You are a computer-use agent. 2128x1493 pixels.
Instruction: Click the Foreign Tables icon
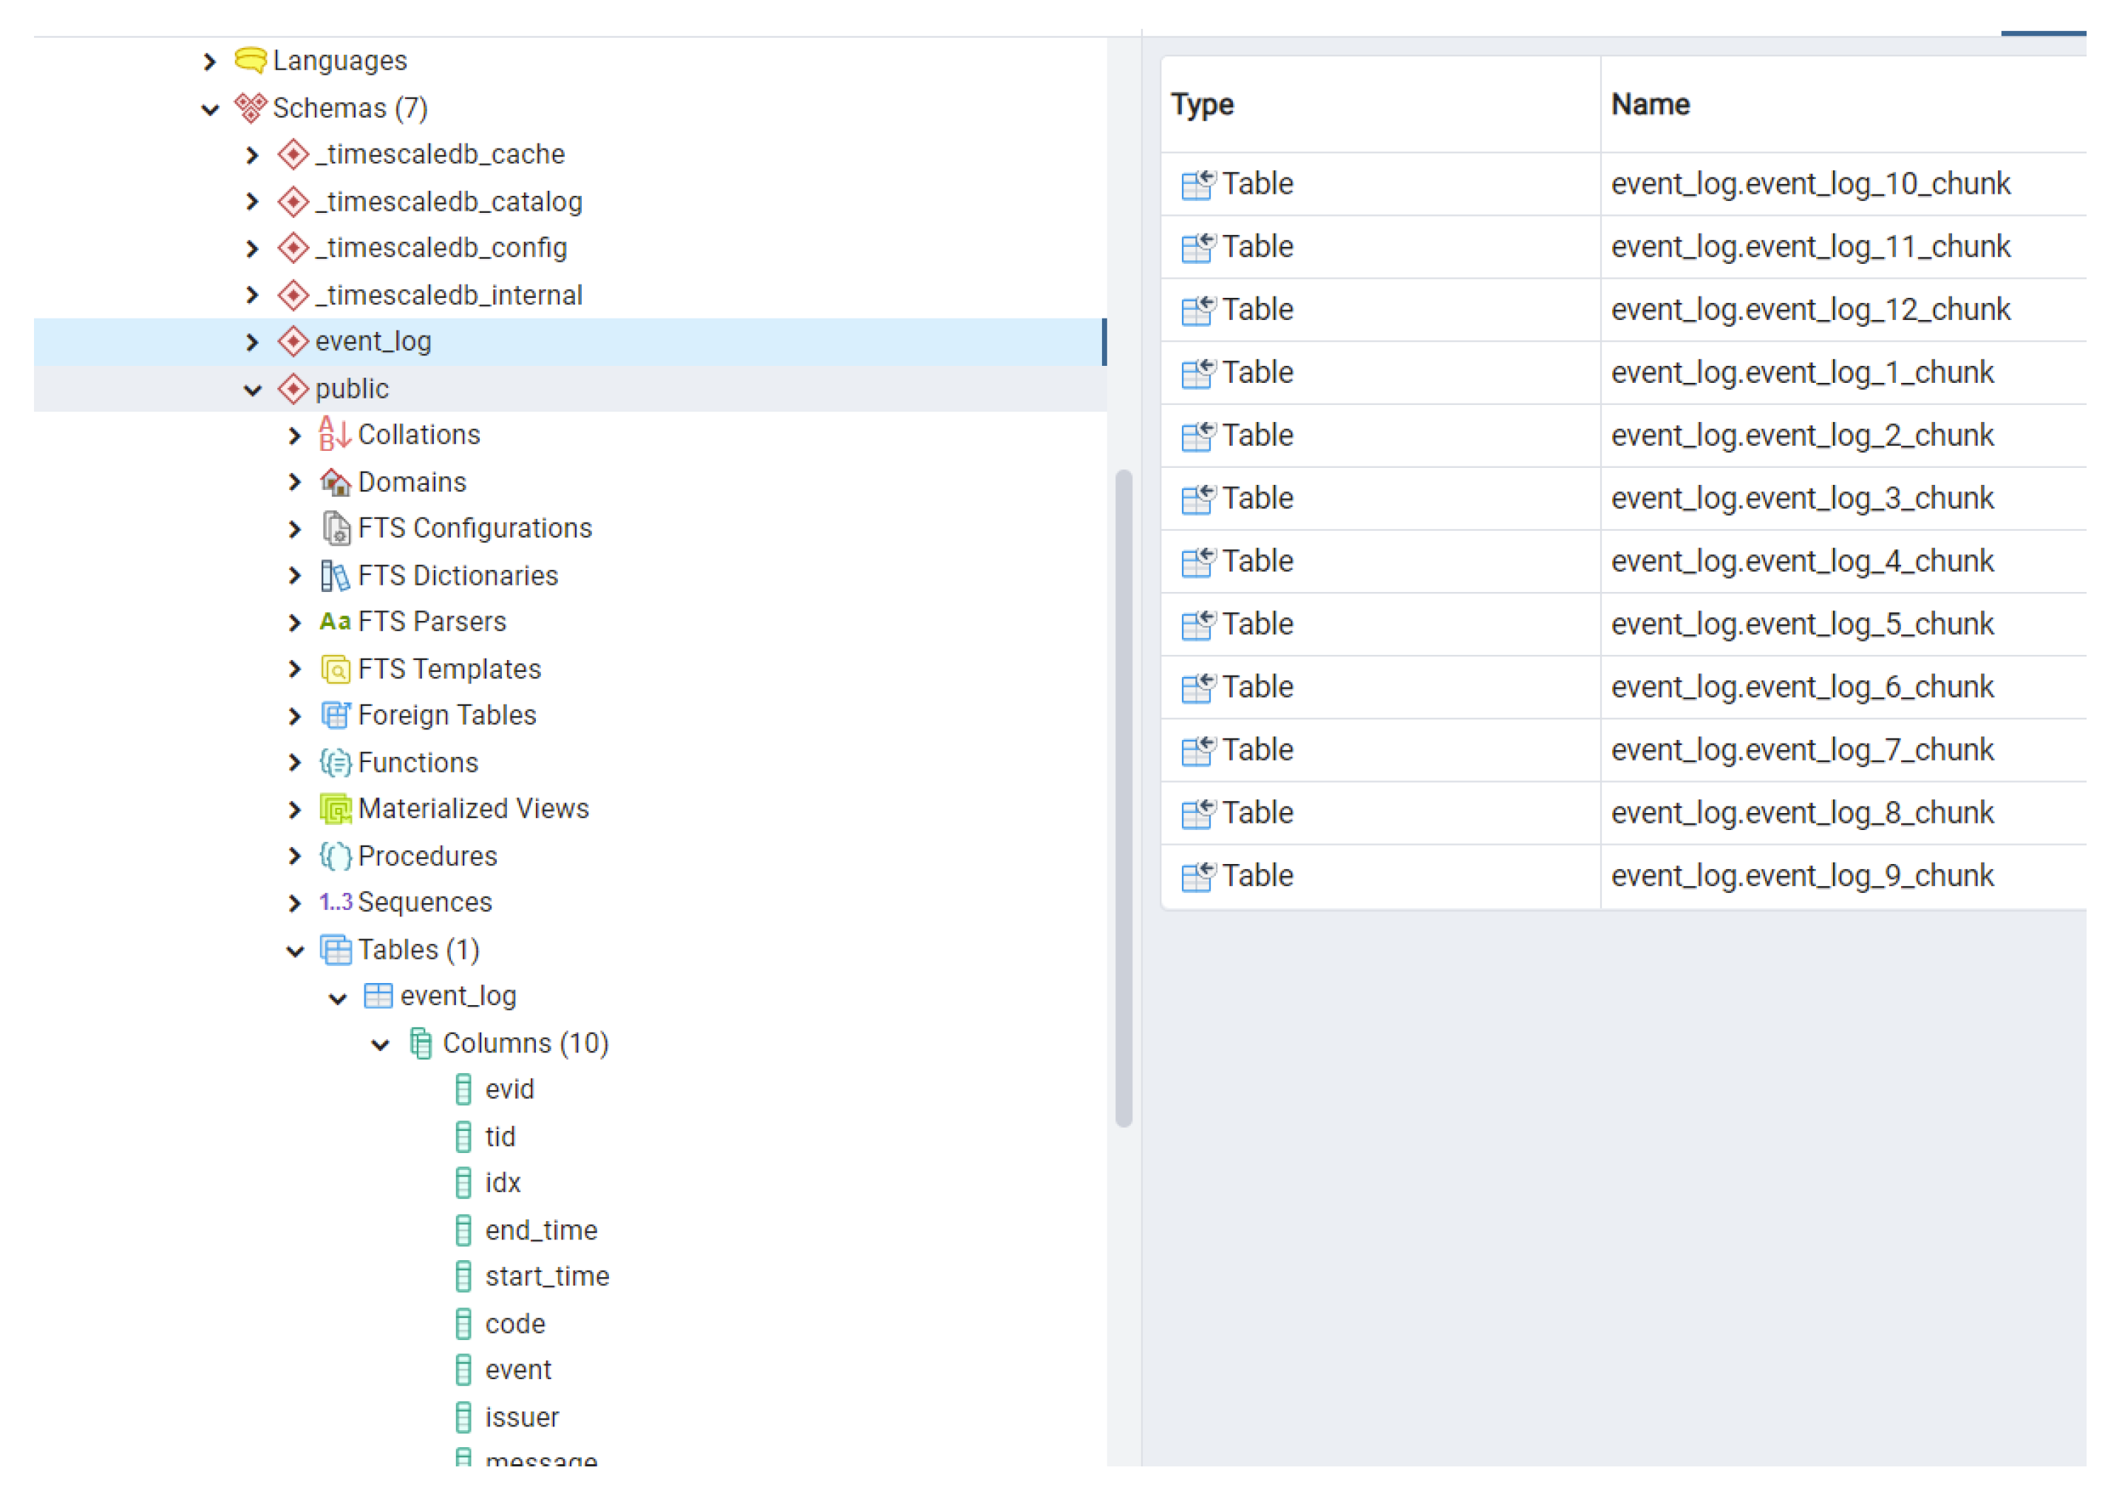point(335,715)
